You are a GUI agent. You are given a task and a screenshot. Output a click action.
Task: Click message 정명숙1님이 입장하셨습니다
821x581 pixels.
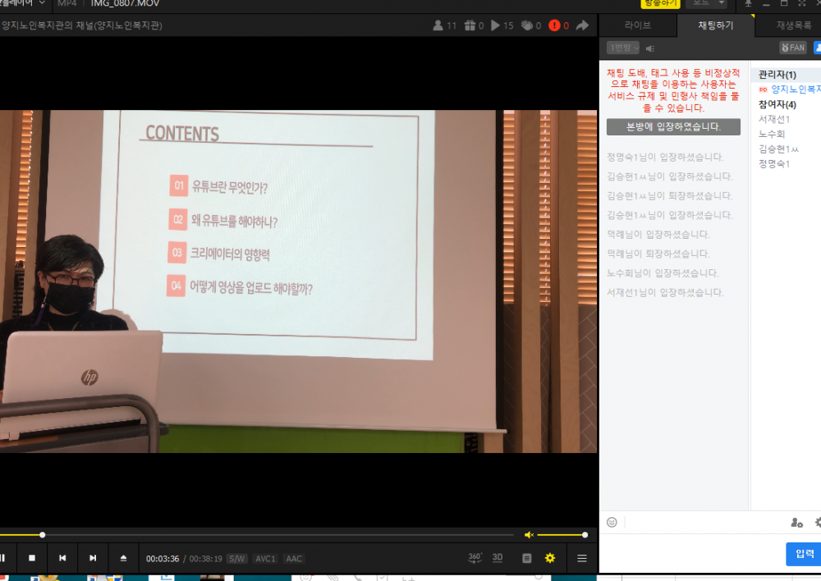(x=665, y=157)
